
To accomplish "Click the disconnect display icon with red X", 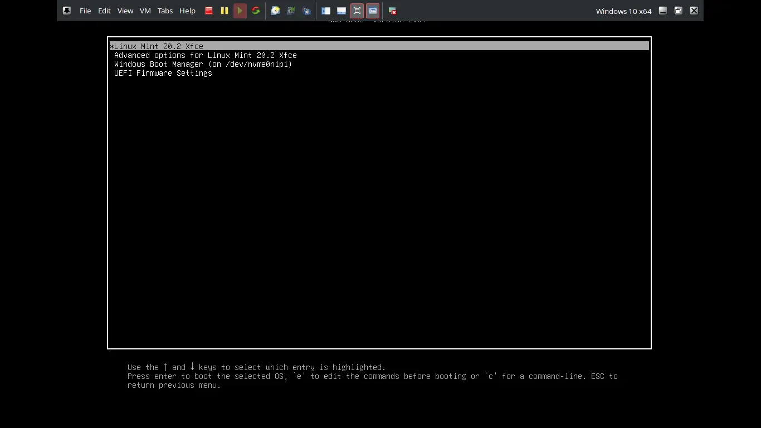I will pos(392,11).
